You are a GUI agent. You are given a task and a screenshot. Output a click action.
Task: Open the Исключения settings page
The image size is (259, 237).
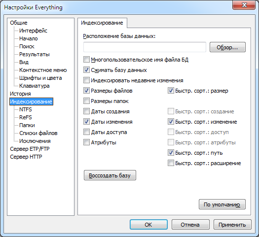(35, 141)
